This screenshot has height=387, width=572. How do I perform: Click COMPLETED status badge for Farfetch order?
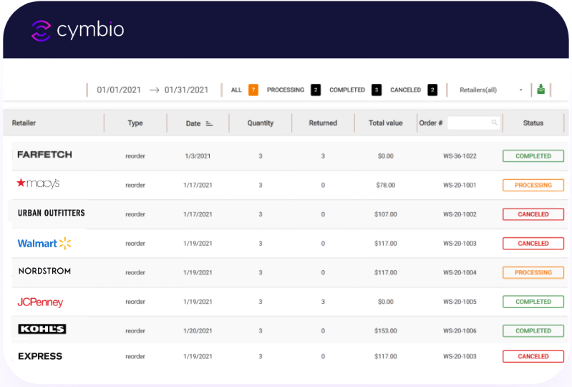tap(533, 156)
